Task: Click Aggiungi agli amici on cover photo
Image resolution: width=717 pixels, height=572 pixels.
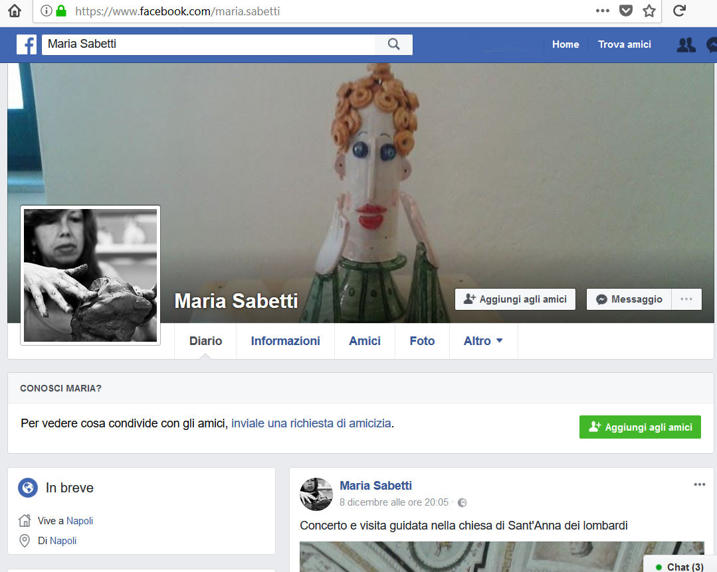Action: tap(515, 299)
